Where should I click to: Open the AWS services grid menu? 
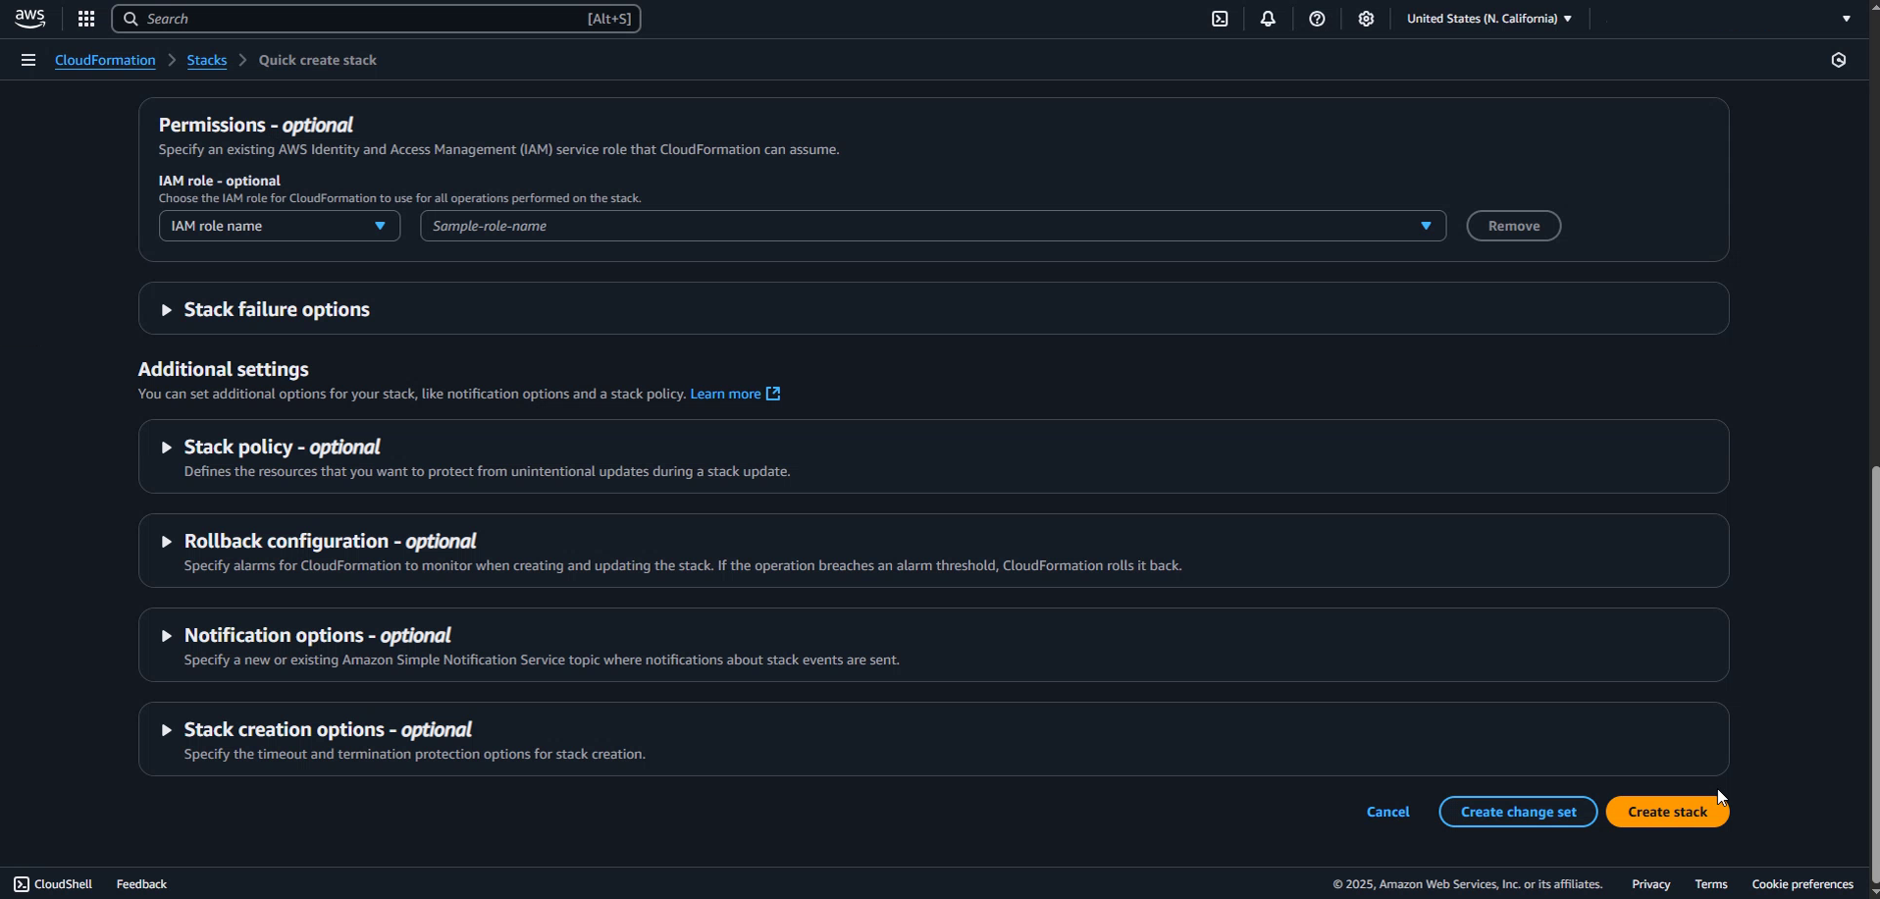(86, 18)
